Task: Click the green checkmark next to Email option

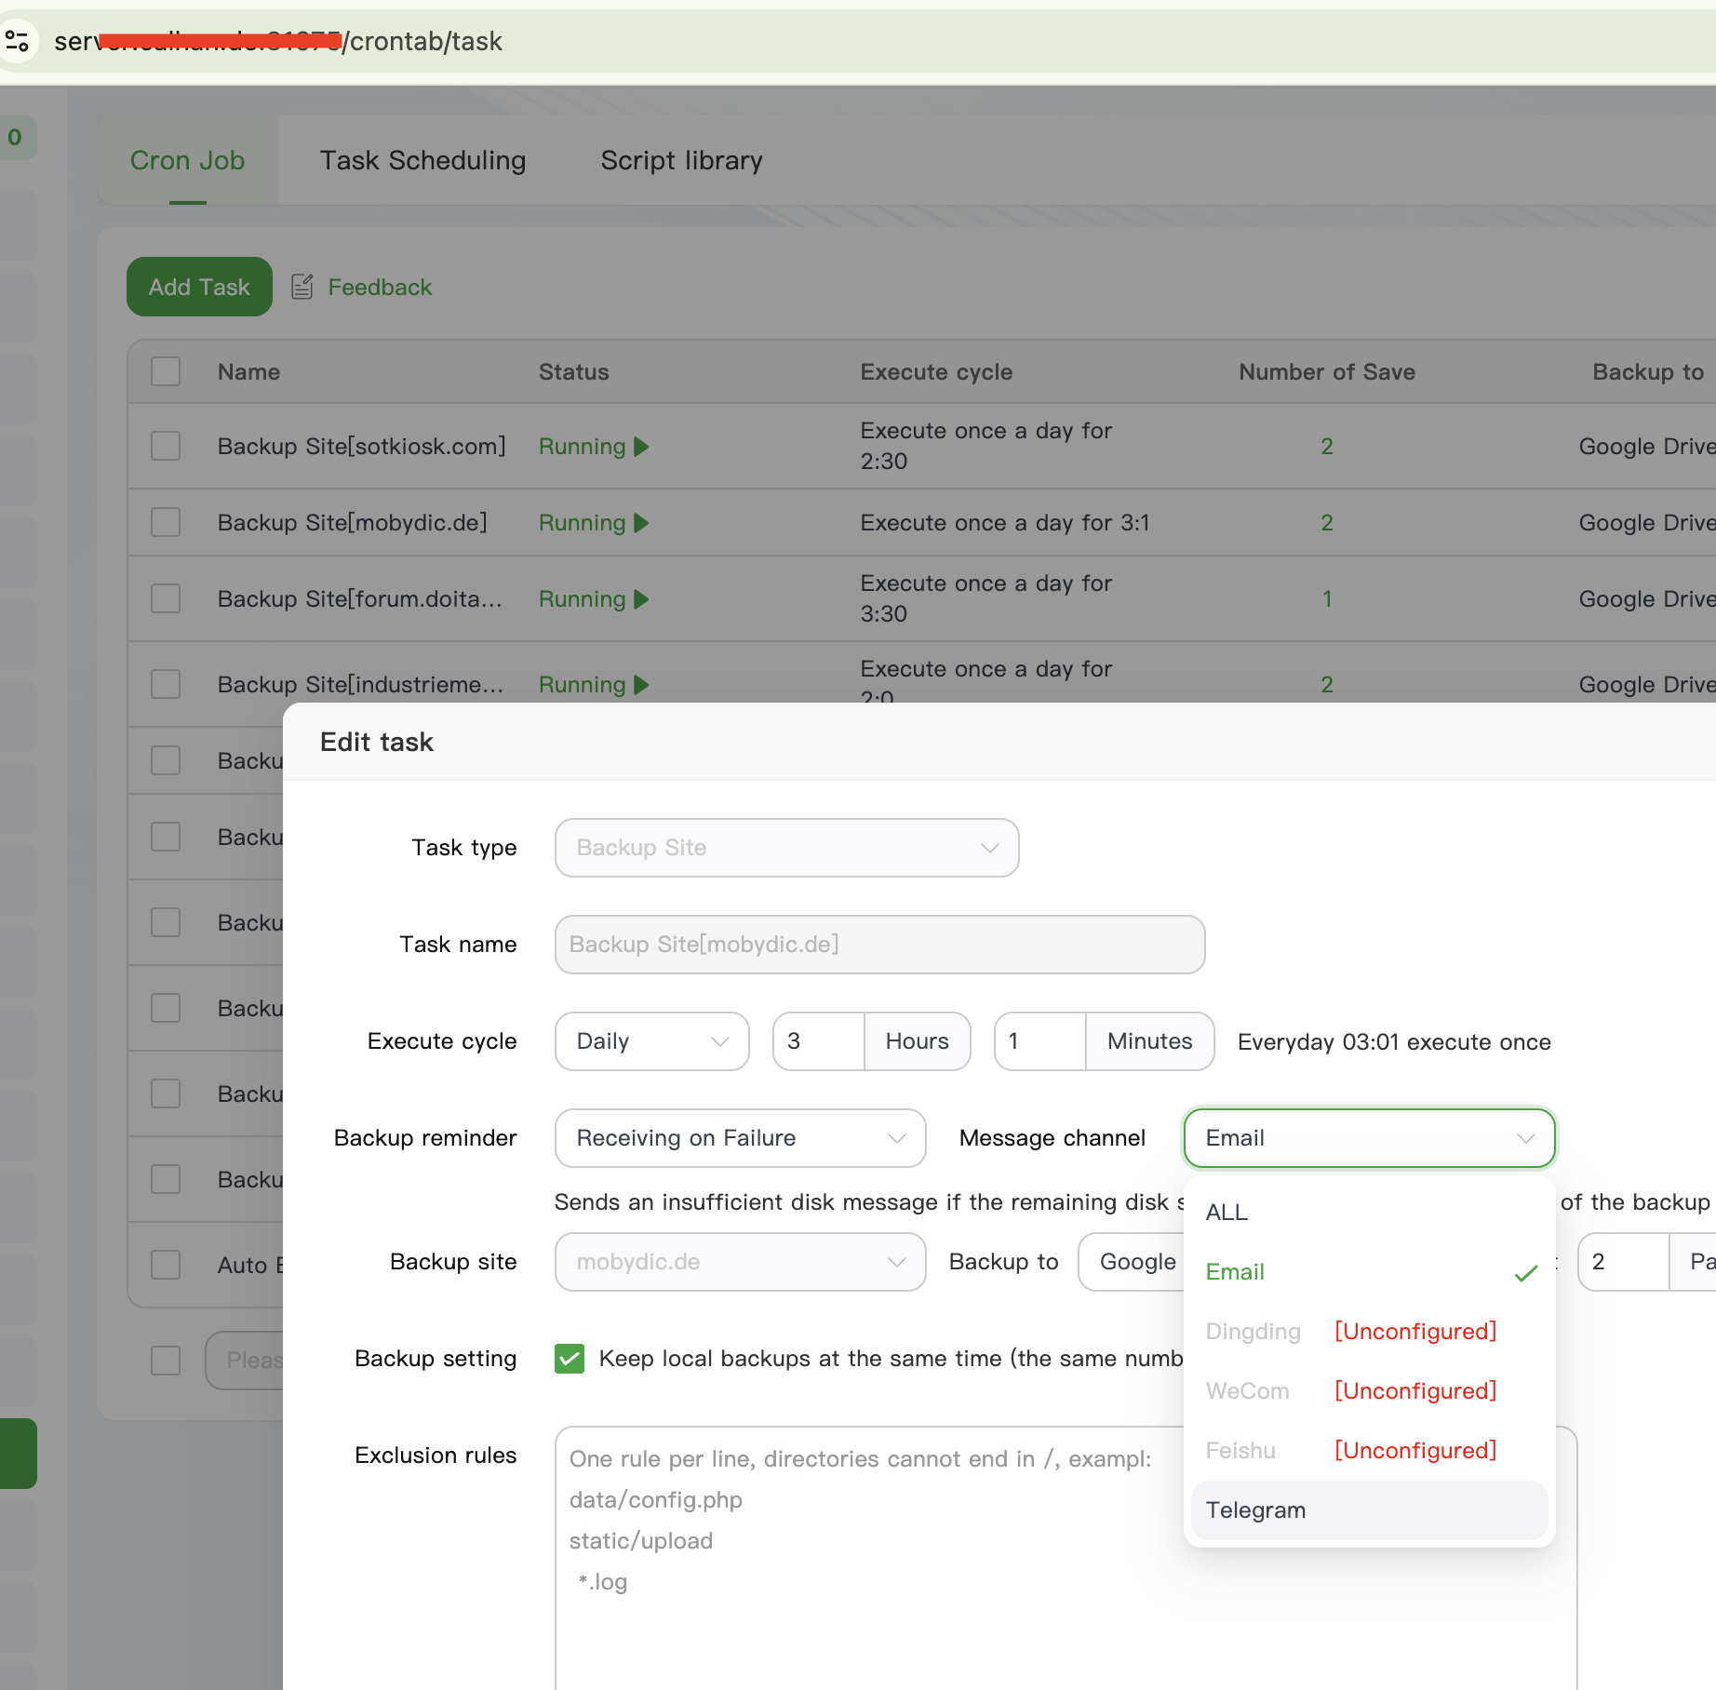Action: click(1525, 1272)
